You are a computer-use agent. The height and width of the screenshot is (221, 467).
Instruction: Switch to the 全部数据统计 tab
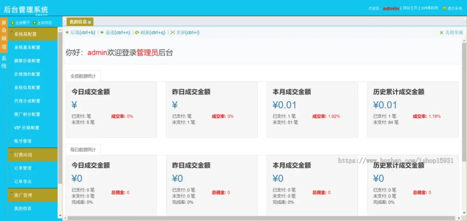point(83,76)
